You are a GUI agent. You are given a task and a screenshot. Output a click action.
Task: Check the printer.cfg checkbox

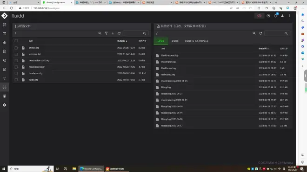click(16, 48)
